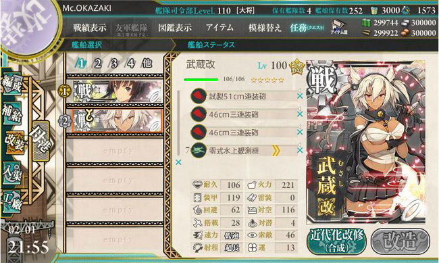This screenshot has height=263, width=439.
Task: Click the green HP bar of 武蔵改
Action: click(201, 80)
